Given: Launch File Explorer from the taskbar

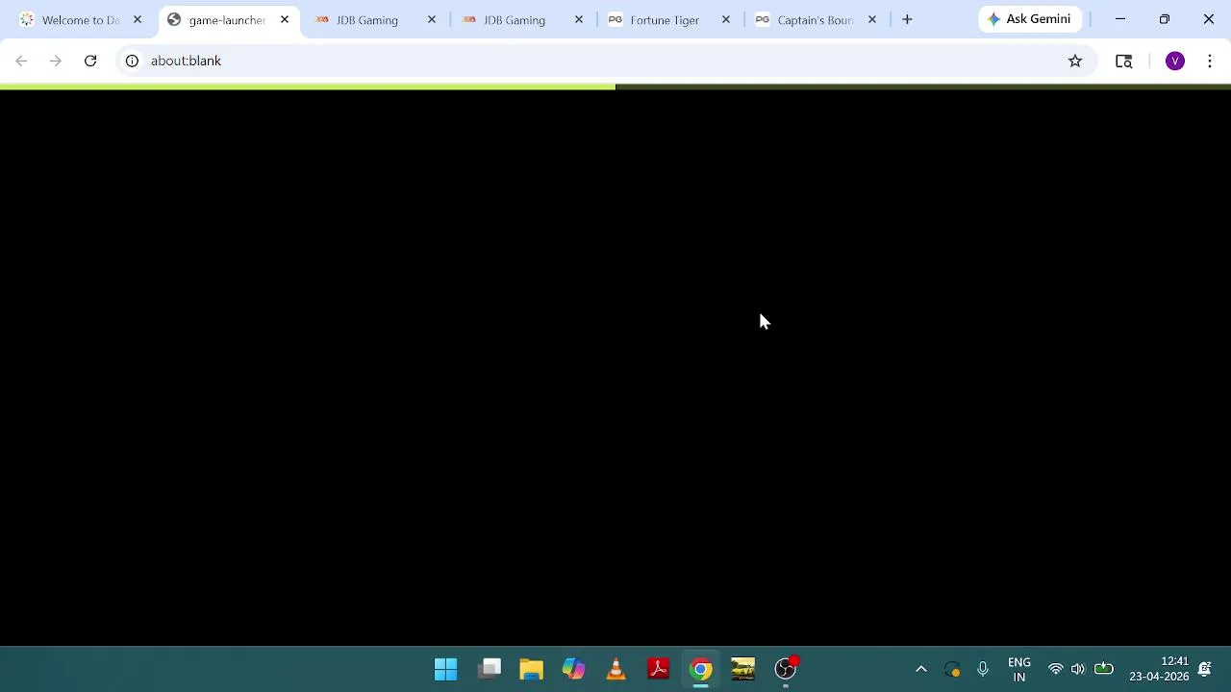Looking at the screenshot, I should click(532, 669).
